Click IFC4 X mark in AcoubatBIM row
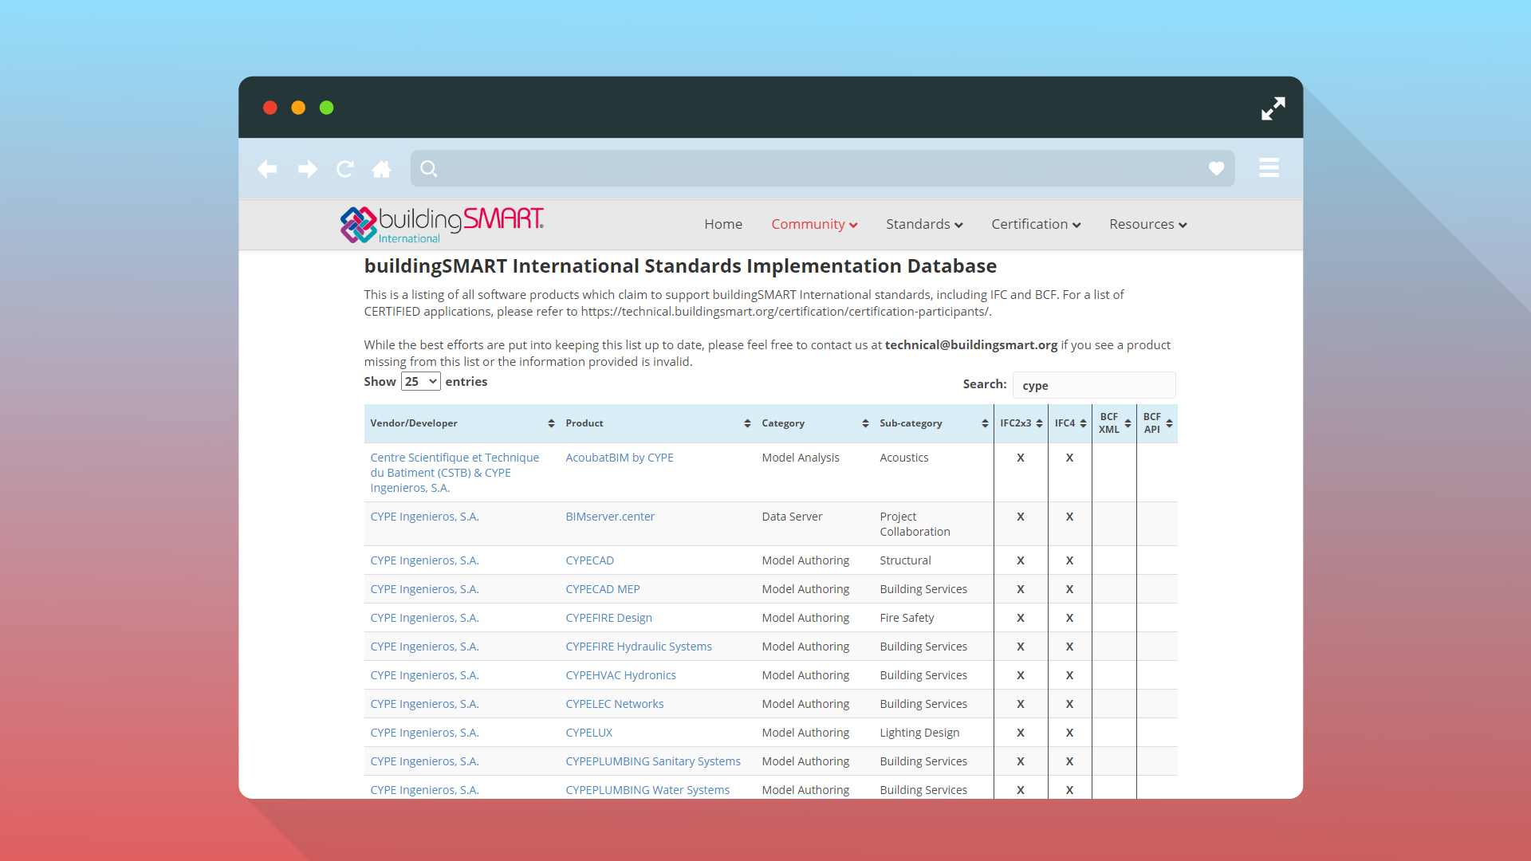The height and width of the screenshot is (861, 1531). (1070, 458)
